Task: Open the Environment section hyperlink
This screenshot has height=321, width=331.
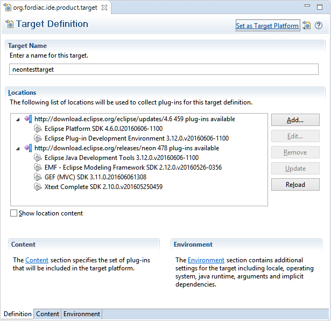Action: (x=206, y=260)
